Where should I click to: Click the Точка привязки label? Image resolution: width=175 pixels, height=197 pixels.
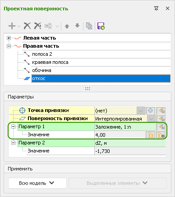[x=48, y=111]
